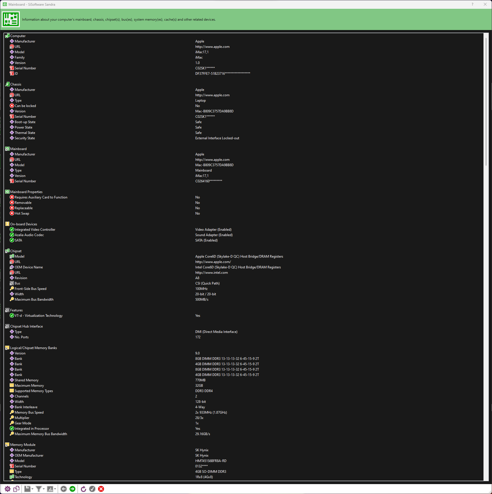This screenshot has width=492, height=494.
Task: Click the filter funnel icon
Action: [x=38, y=489]
